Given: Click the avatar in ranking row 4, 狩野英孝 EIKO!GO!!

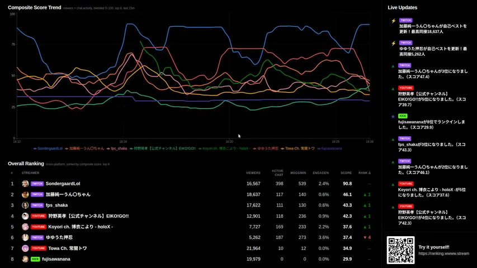Looking at the screenshot, I should (25, 216).
